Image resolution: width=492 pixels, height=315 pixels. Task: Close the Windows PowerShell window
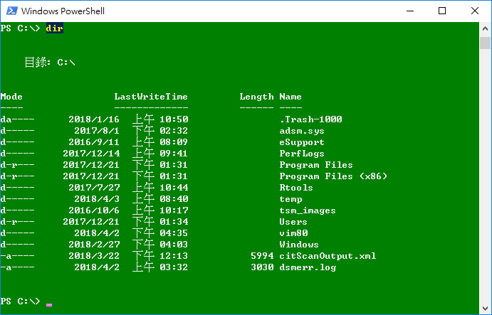[x=474, y=11]
